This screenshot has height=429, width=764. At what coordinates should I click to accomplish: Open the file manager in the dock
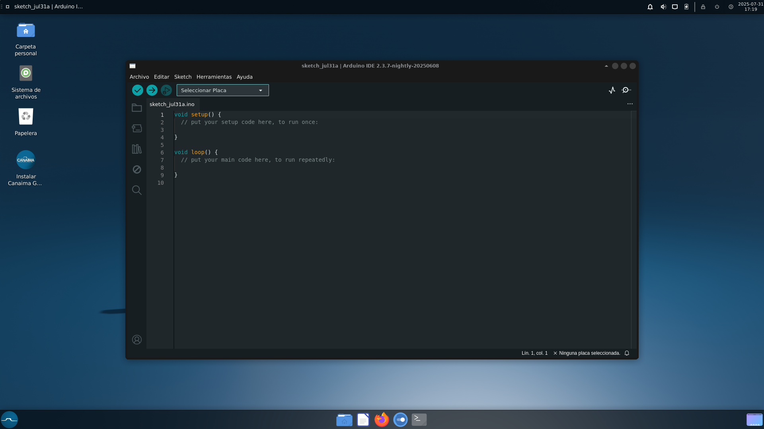344,419
